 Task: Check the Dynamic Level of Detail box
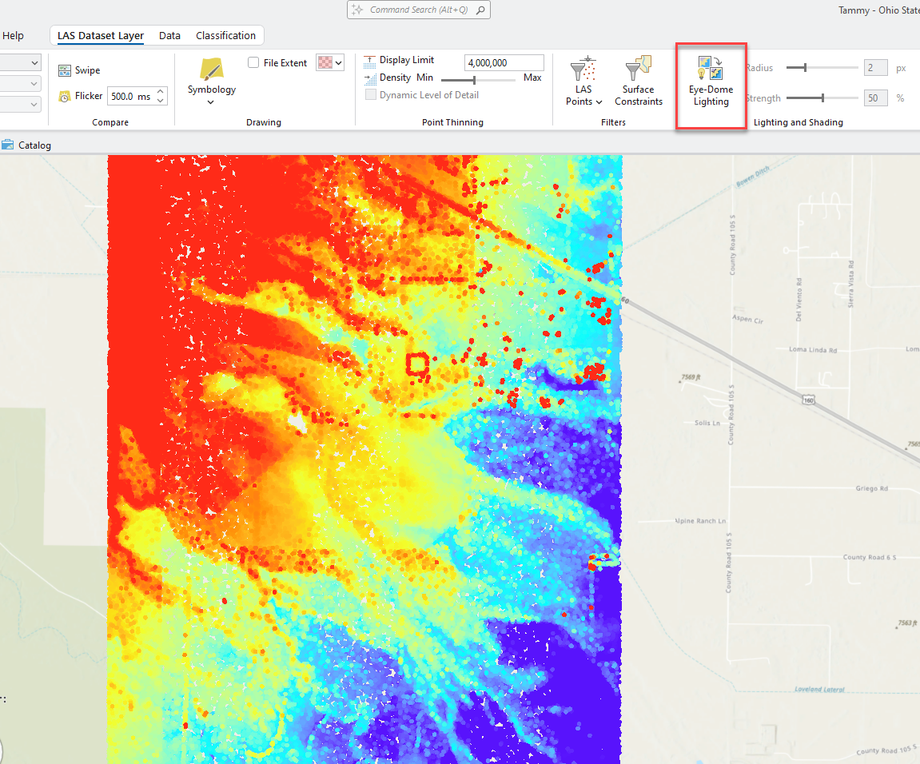pos(371,95)
